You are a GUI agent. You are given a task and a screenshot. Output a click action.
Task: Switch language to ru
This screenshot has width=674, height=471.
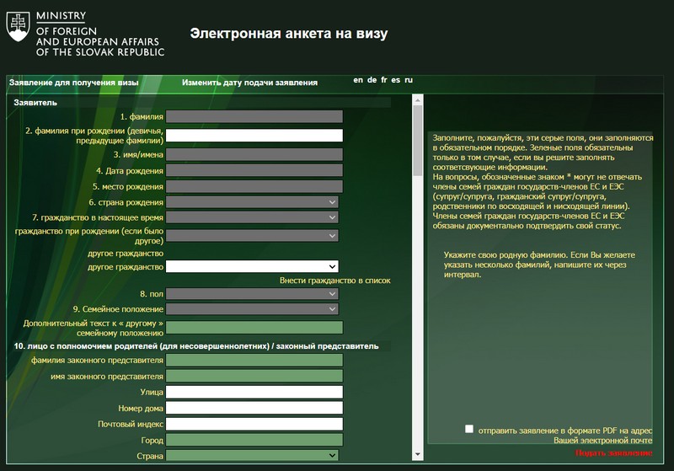click(409, 80)
